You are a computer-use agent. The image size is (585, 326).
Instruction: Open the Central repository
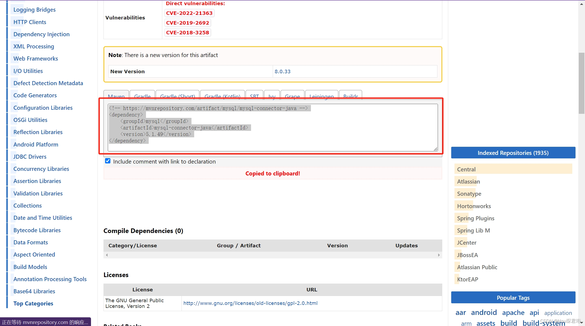click(466, 169)
